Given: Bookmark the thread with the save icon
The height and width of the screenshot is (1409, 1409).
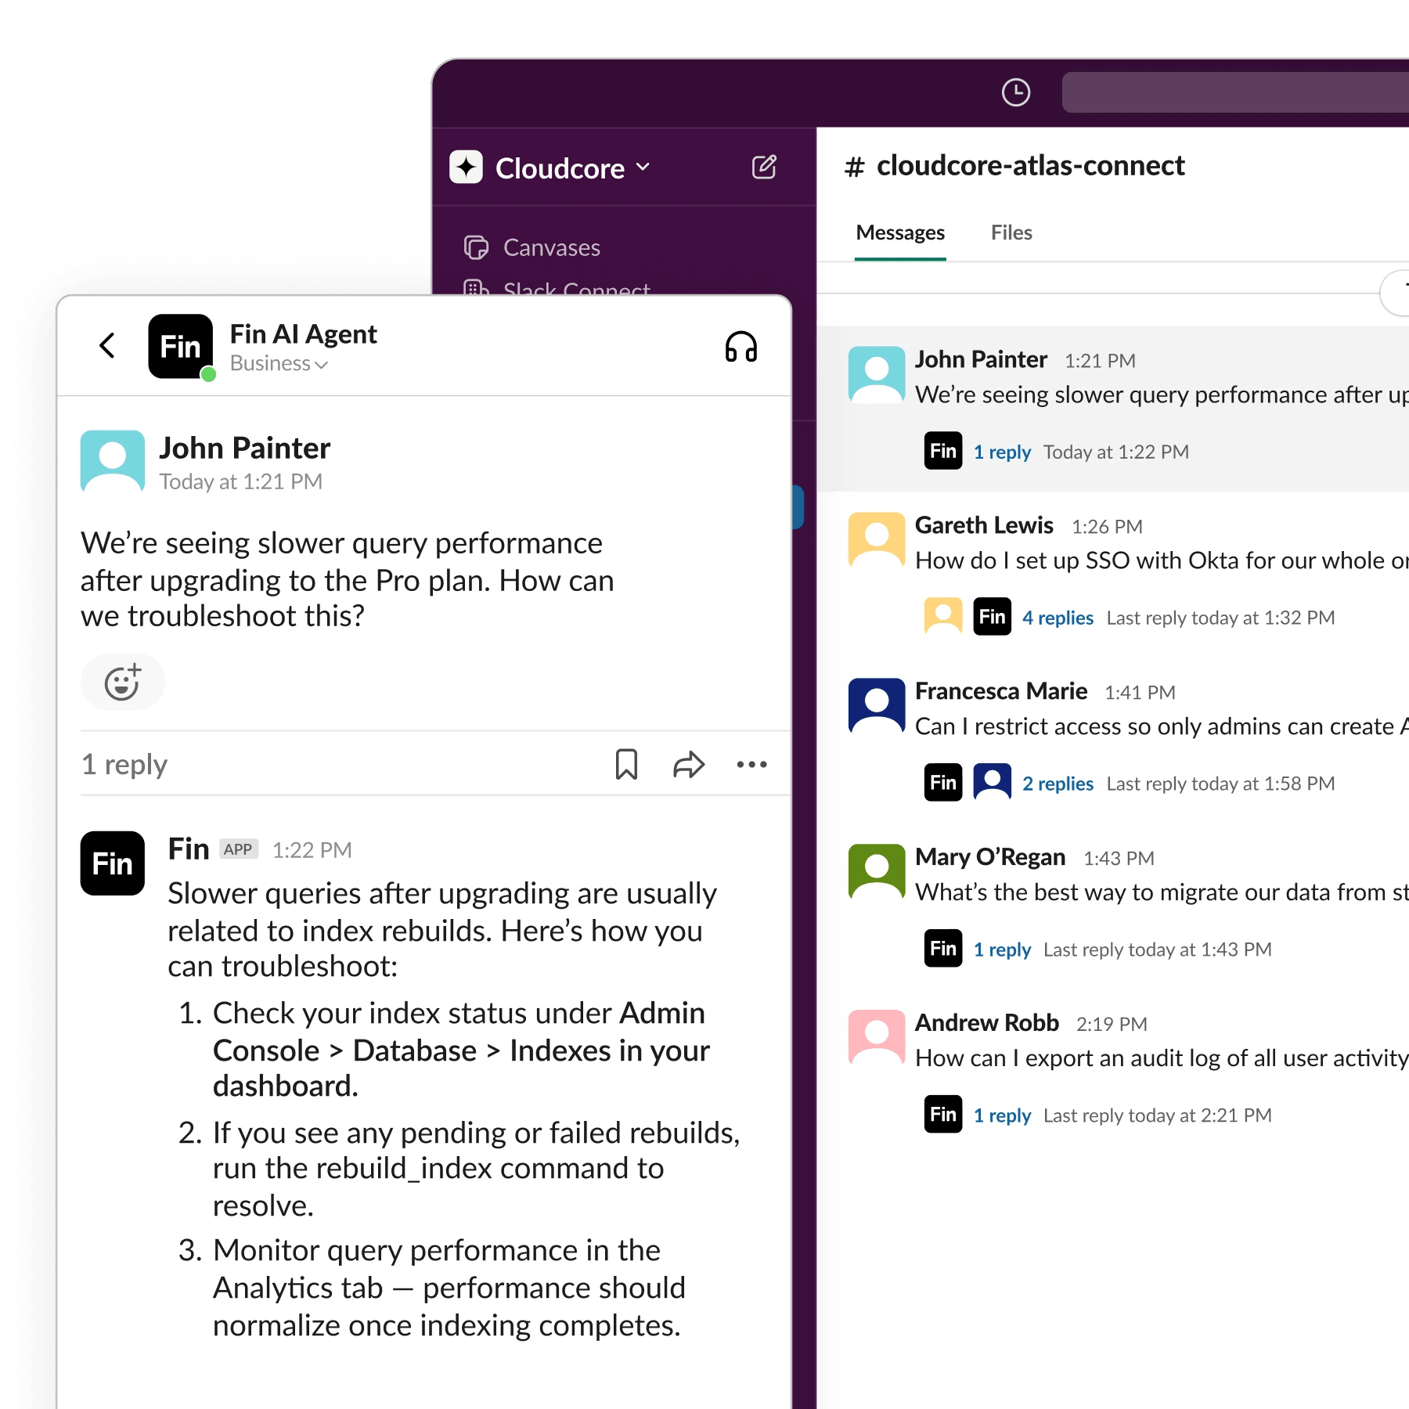Looking at the screenshot, I should (x=626, y=764).
